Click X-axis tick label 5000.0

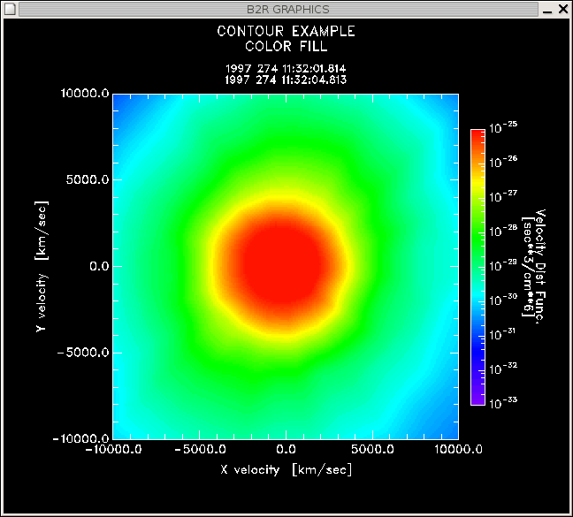[x=373, y=450]
